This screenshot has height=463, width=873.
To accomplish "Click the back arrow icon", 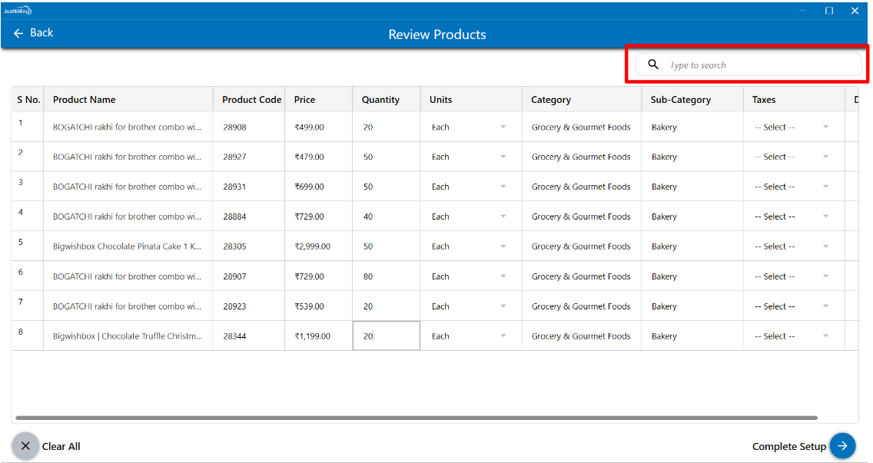I will click(18, 33).
